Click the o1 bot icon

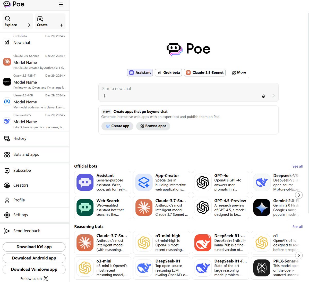click(x=262, y=243)
